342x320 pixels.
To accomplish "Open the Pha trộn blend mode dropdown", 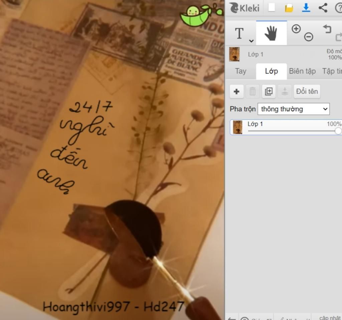I will click(x=294, y=109).
